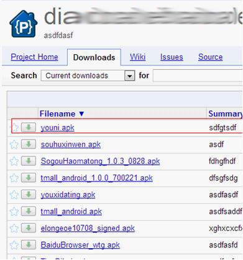Sort by the Summary column header
This screenshot has height=260, width=243.
point(226,114)
